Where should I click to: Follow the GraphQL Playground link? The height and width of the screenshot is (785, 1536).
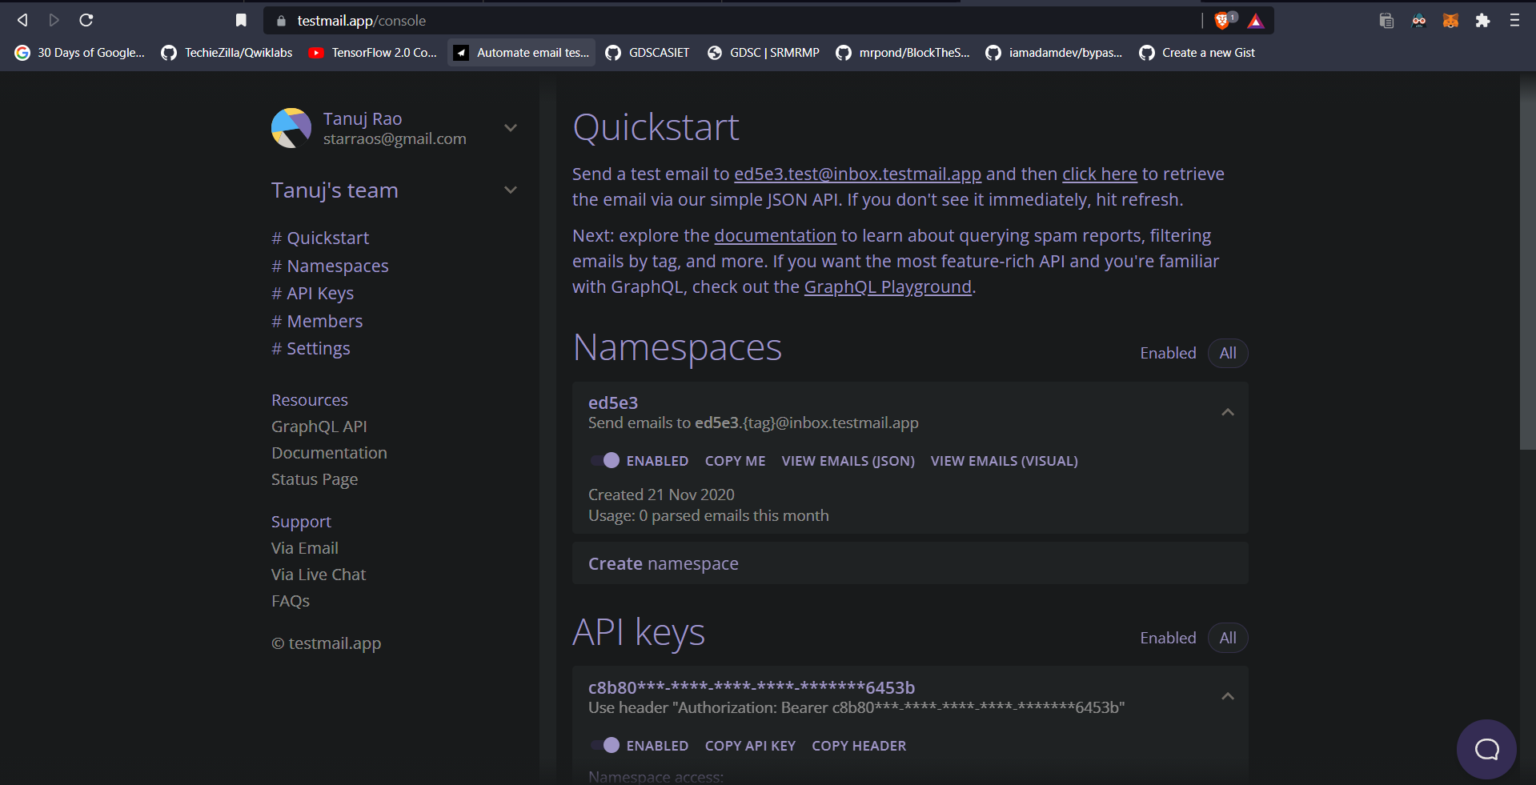(887, 286)
